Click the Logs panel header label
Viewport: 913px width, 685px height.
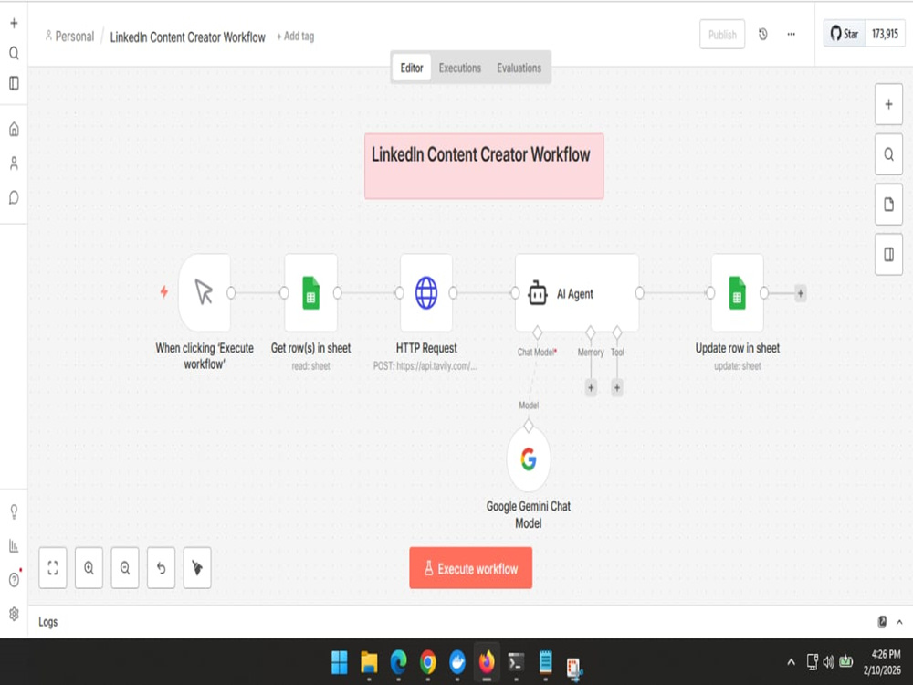47,622
